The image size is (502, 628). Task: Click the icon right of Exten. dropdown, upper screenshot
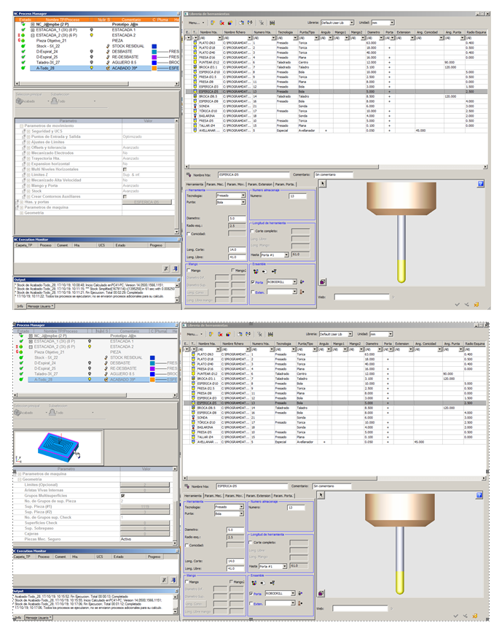click(x=302, y=292)
